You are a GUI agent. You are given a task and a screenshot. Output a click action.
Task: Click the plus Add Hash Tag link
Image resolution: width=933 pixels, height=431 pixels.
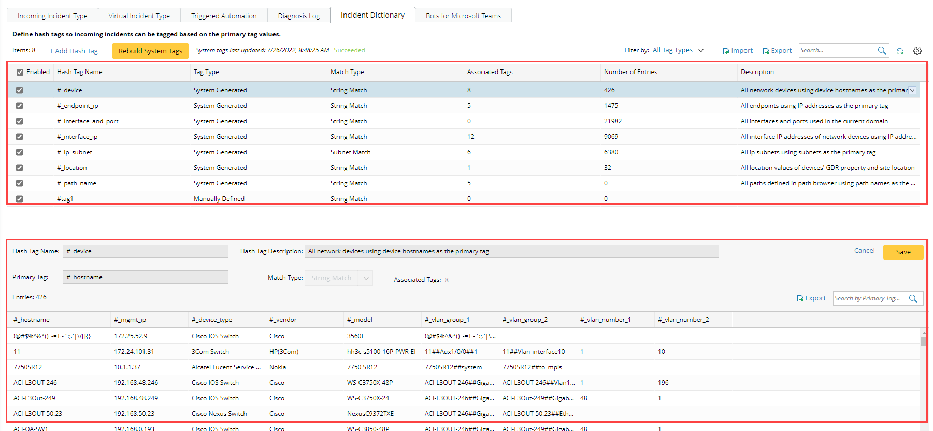[x=74, y=51]
